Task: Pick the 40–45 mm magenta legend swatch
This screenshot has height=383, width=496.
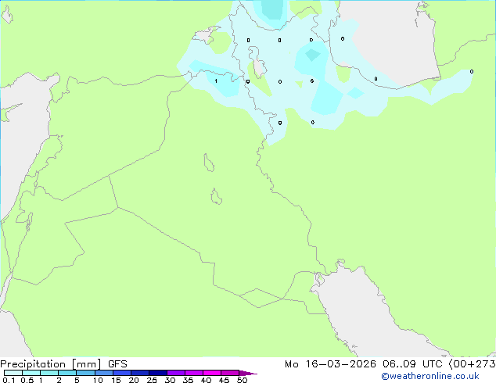Action: (212, 373)
